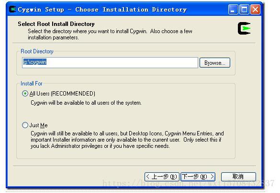This screenshot has height=193, width=280.
Task: Click the Select Root Install Directory heading
Action: pyautogui.click(x=56, y=24)
